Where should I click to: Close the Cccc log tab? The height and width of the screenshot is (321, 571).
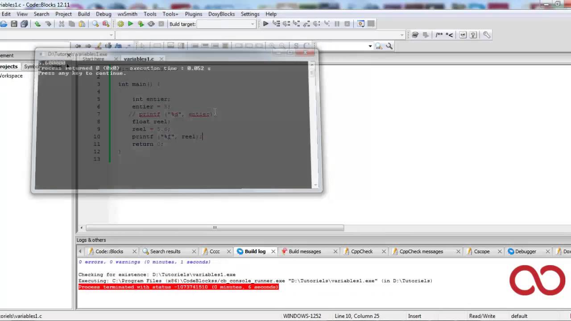229,251
